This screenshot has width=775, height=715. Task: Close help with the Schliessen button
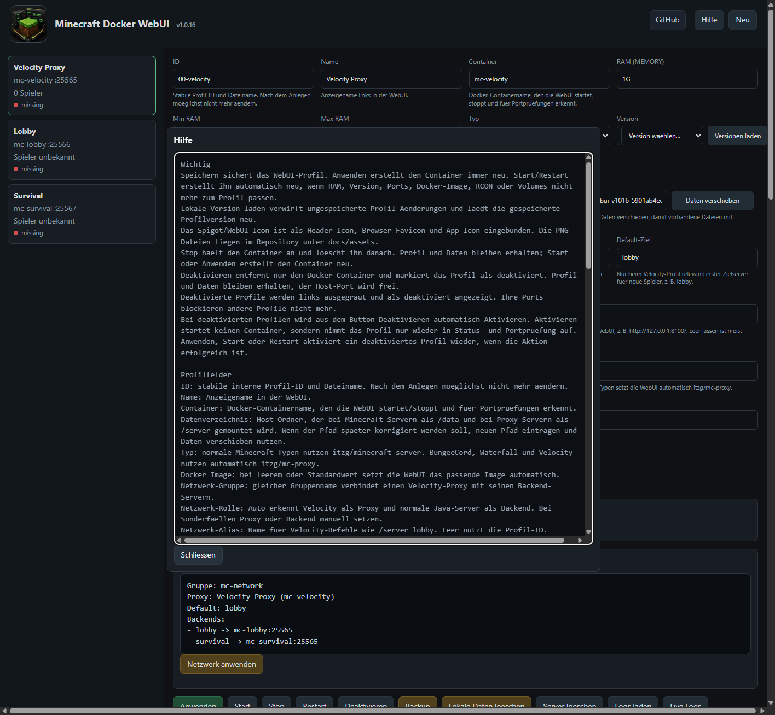click(198, 555)
